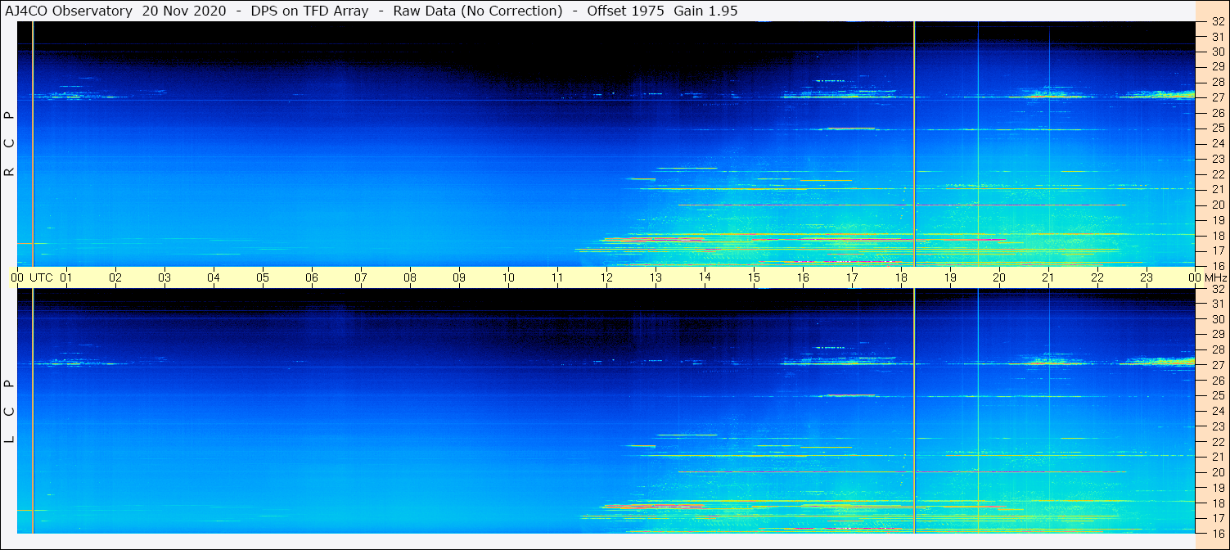The image size is (1230, 550).
Task: Click the green vertical marker in LCP spectrogram
Action: click(33, 411)
